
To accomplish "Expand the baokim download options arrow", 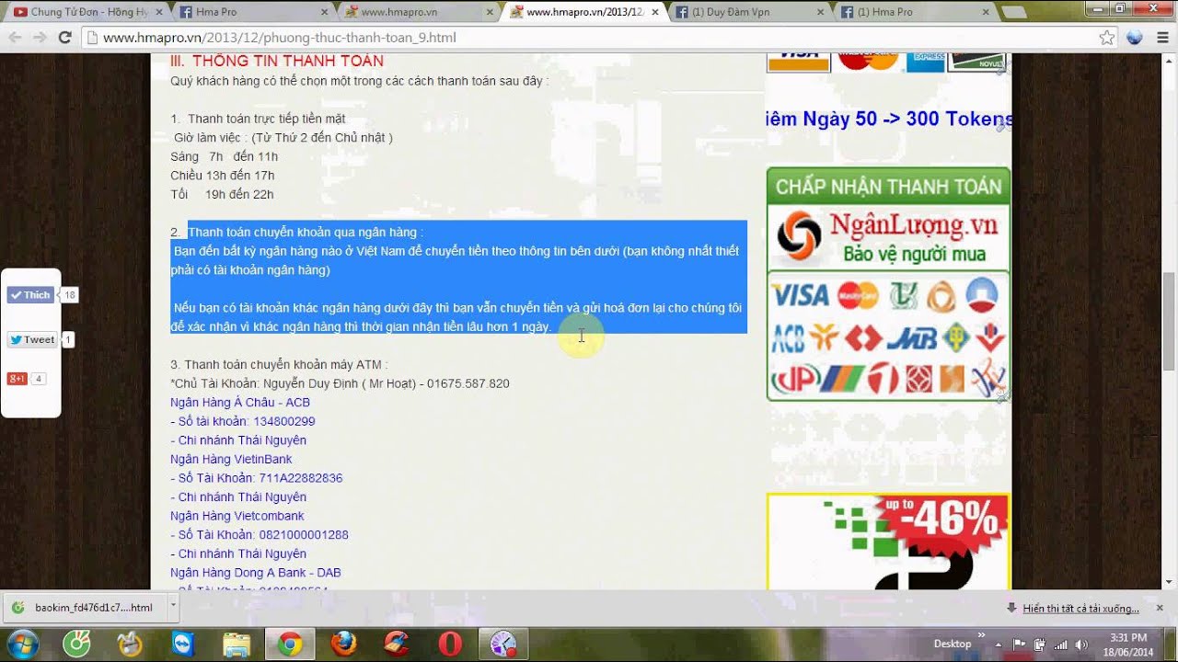I will (x=172, y=607).
